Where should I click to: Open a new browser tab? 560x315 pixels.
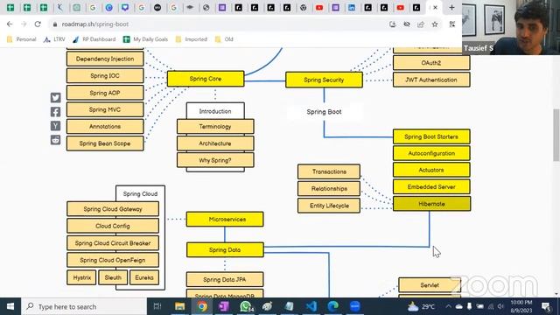click(x=451, y=8)
